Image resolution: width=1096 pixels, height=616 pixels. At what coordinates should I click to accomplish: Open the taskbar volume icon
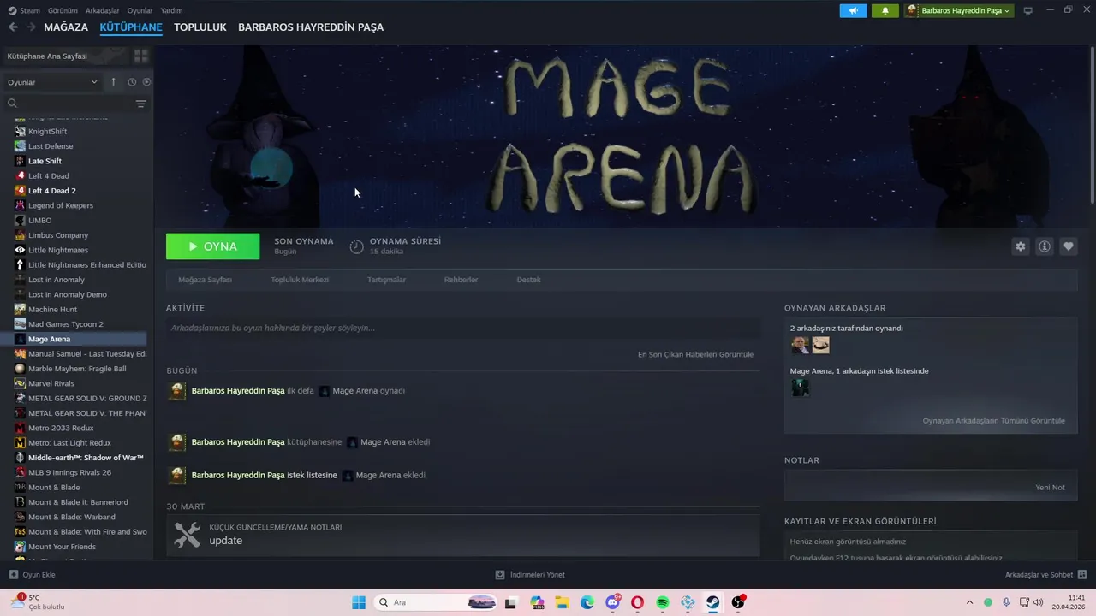[x=1038, y=602]
